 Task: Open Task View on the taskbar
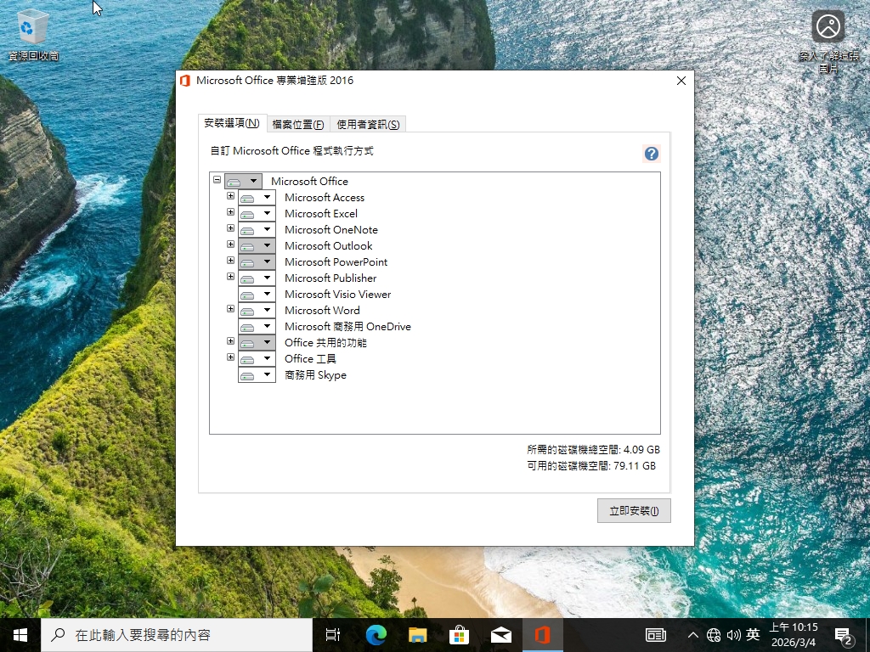click(x=333, y=634)
